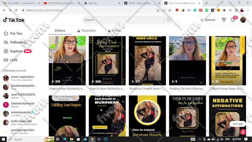252x142 pixels.
Task: Open the Windows Start menu
Action: [3, 139]
